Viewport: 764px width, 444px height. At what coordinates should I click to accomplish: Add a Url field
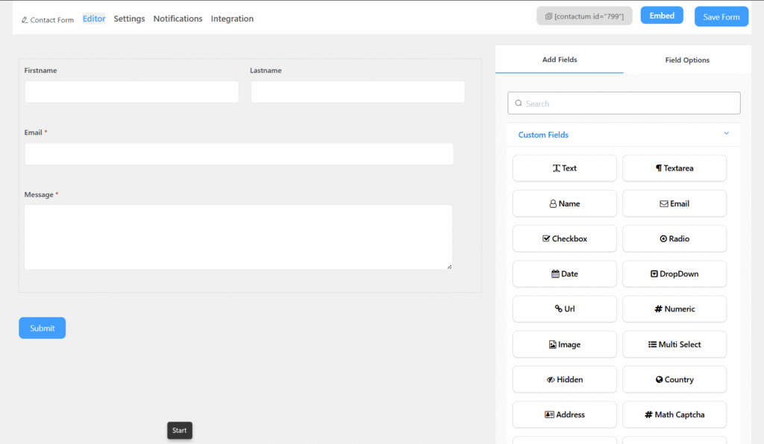point(564,309)
